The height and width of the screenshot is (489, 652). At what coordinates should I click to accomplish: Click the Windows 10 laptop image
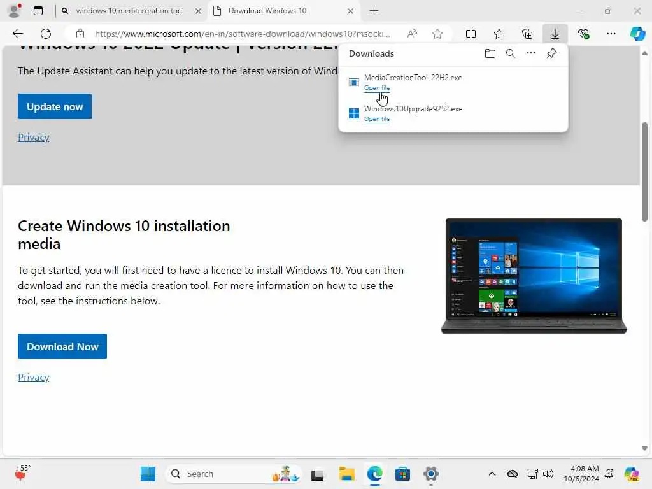pos(534,276)
